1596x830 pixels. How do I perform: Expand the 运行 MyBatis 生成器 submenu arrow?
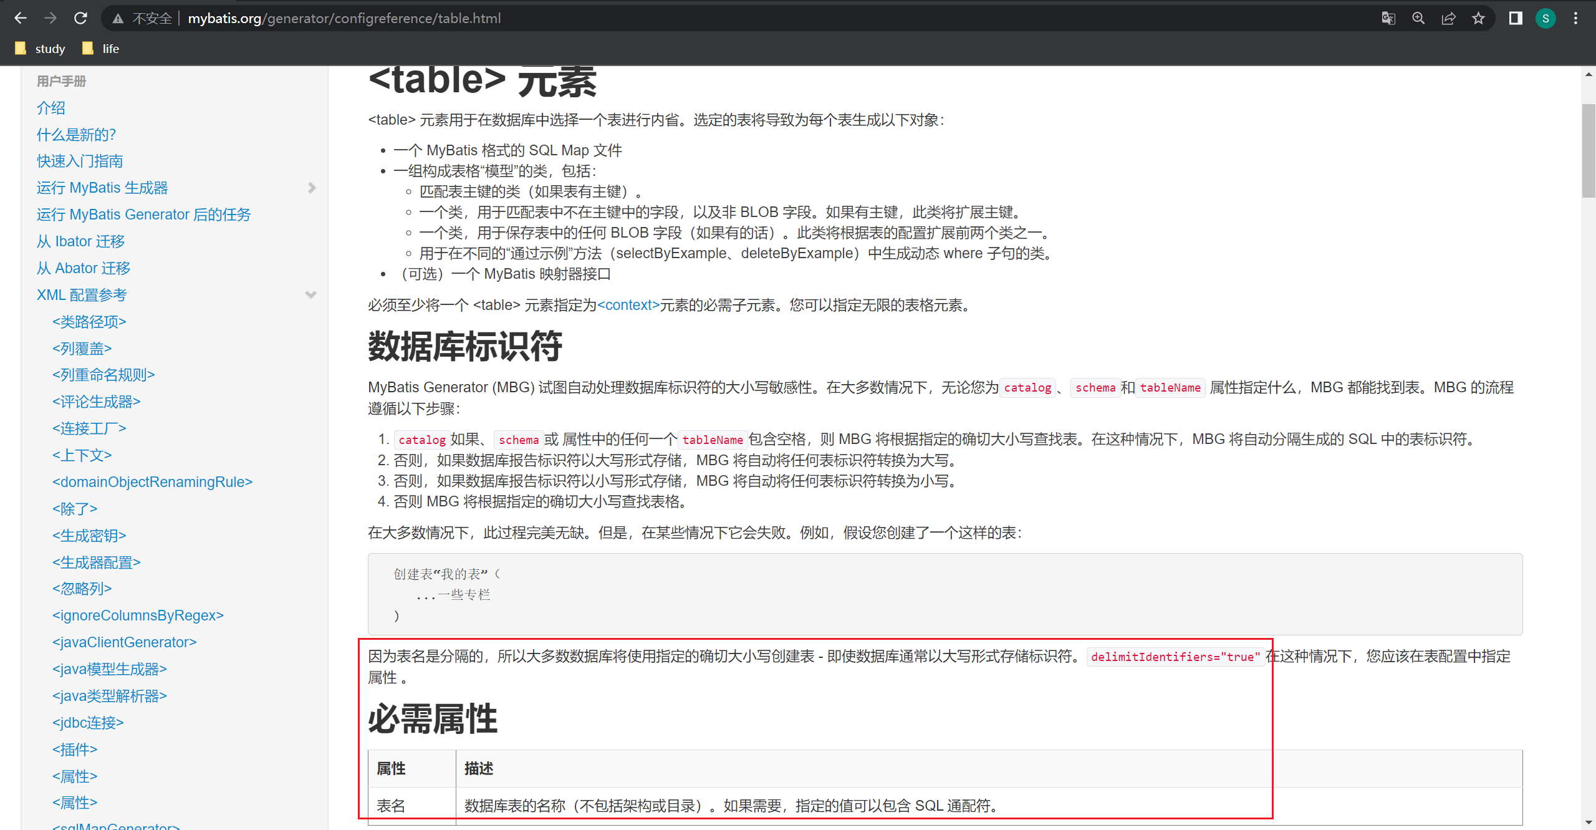(312, 188)
